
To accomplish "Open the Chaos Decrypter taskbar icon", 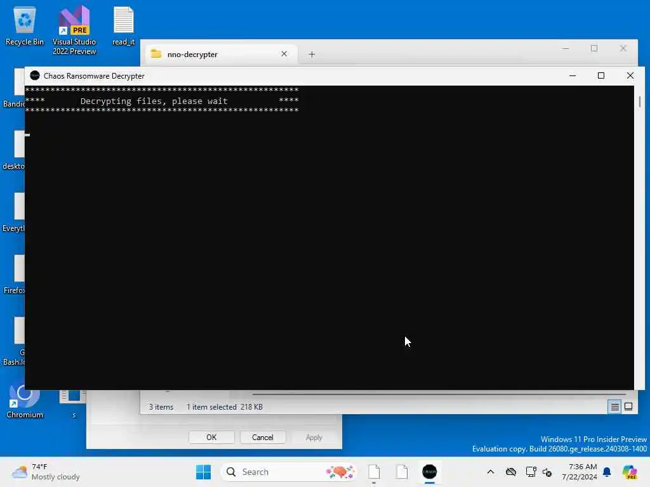I will 430,472.
